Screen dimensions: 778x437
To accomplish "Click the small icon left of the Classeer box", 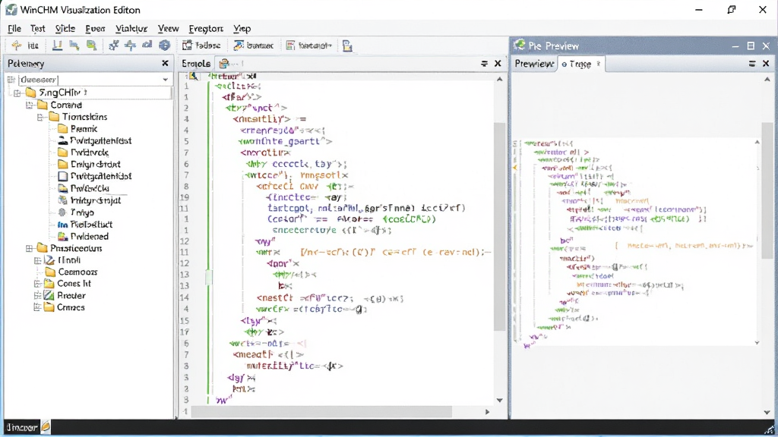I will tap(11, 79).
